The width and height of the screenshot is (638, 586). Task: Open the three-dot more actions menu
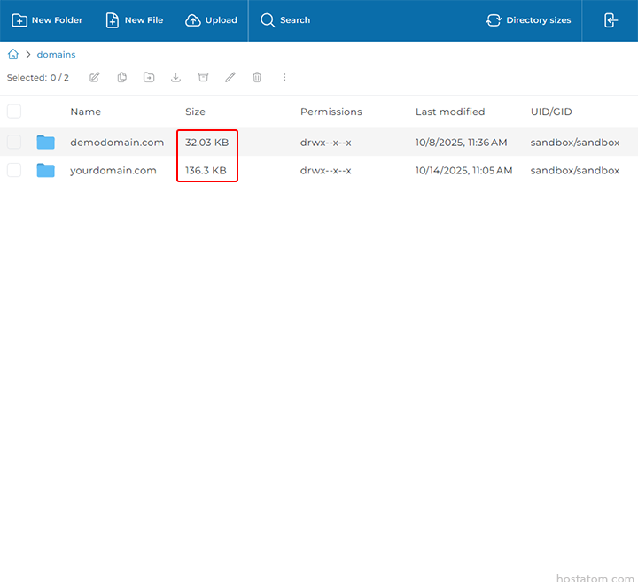284,78
